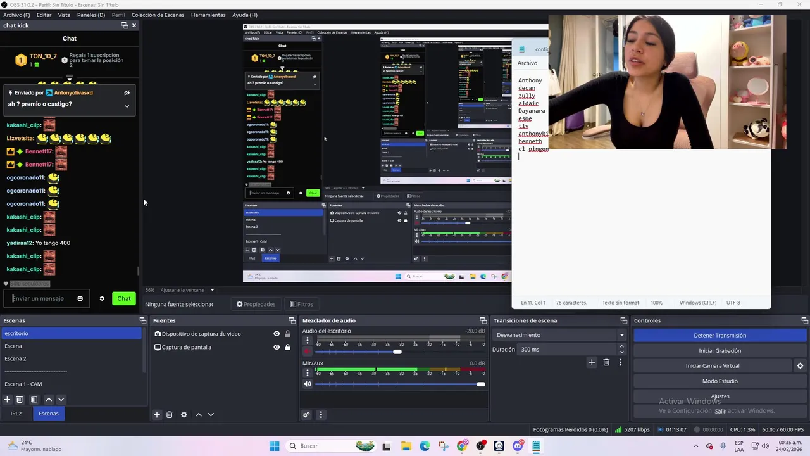Hide the pinned chat message
The height and width of the screenshot is (456, 810).
127,93
